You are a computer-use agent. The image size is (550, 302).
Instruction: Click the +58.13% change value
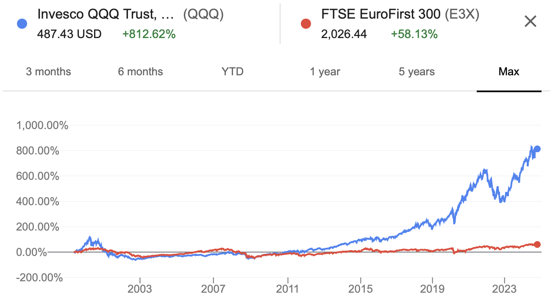414,34
